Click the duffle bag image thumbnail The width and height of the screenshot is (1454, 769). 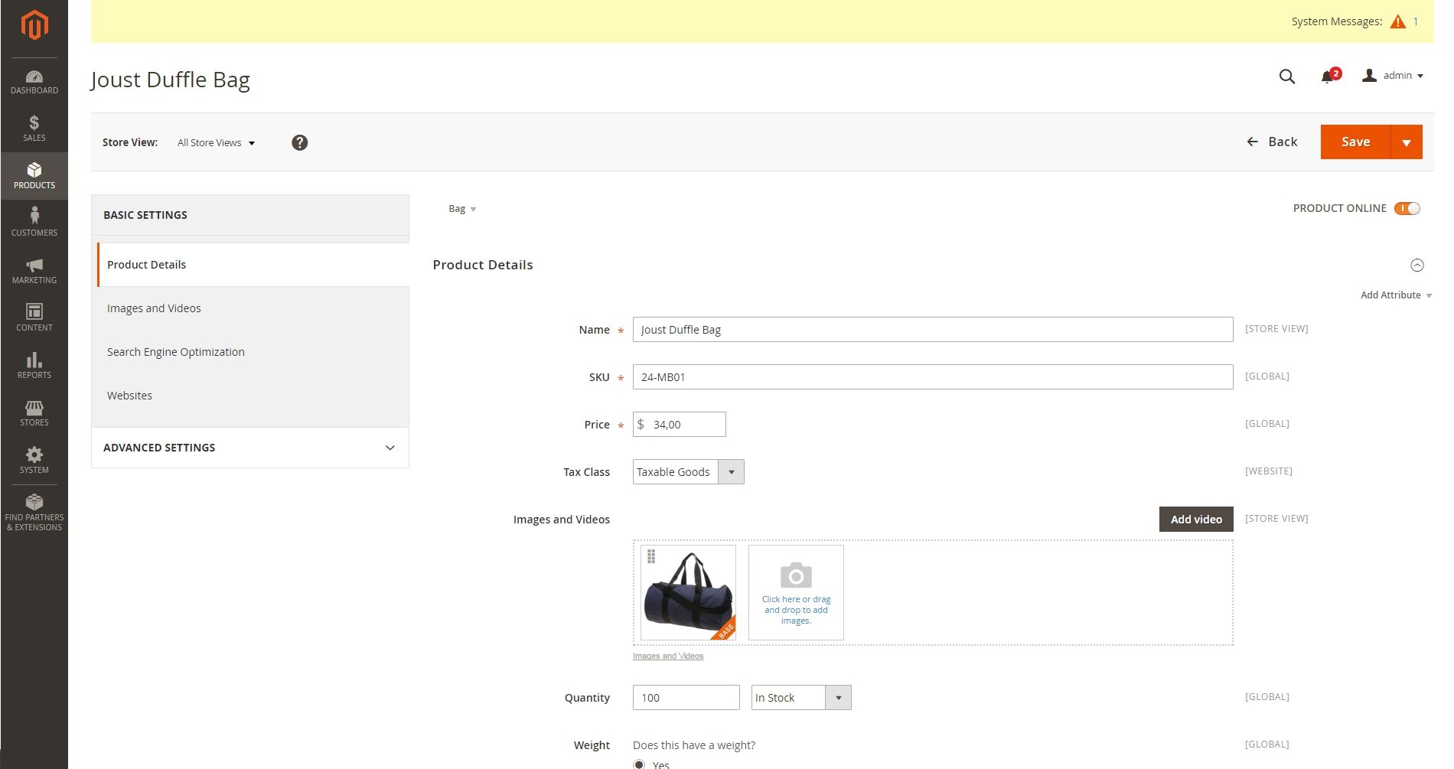[x=688, y=593]
